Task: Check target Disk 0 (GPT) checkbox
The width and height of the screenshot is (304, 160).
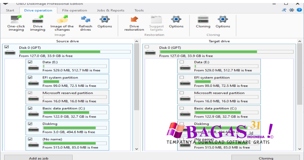Action: [147, 47]
